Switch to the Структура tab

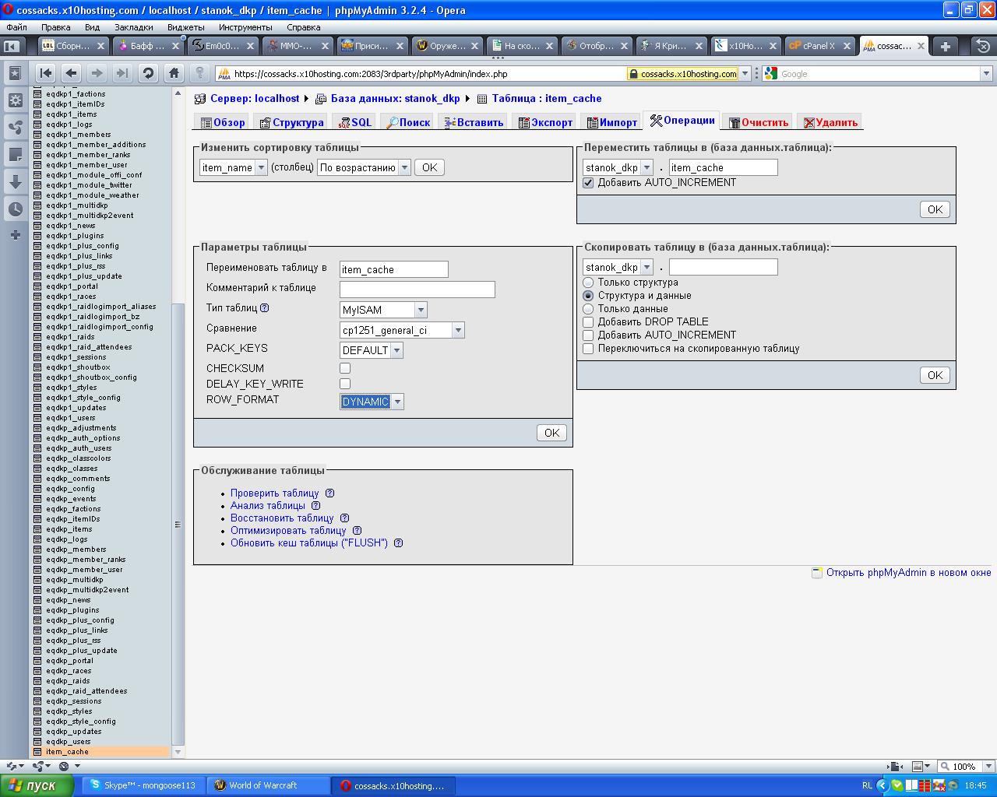pyautogui.click(x=291, y=122)
